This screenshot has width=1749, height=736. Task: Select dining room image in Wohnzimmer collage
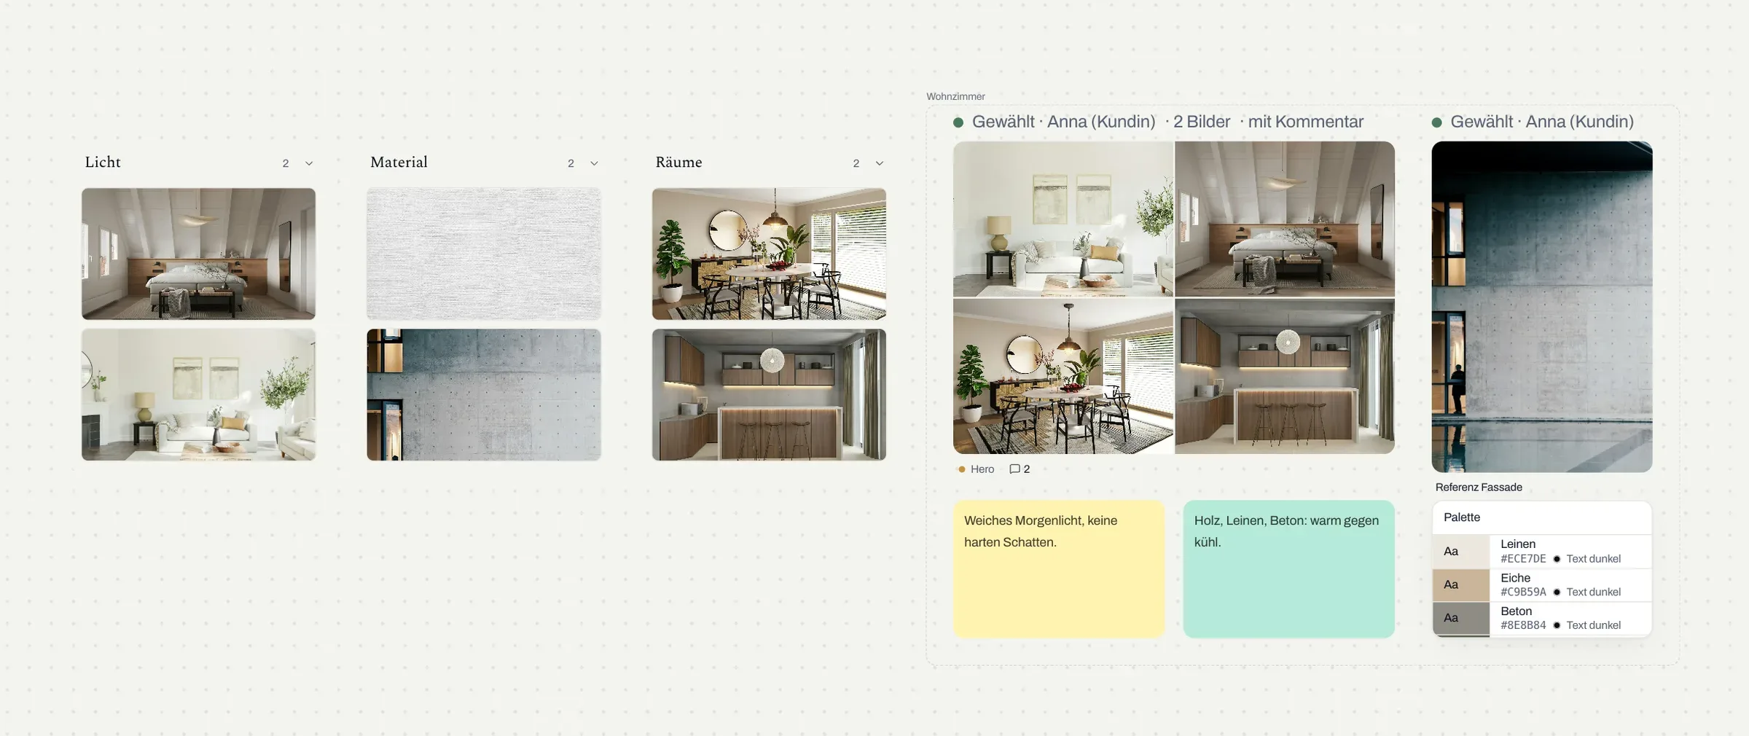point(1063,376)
